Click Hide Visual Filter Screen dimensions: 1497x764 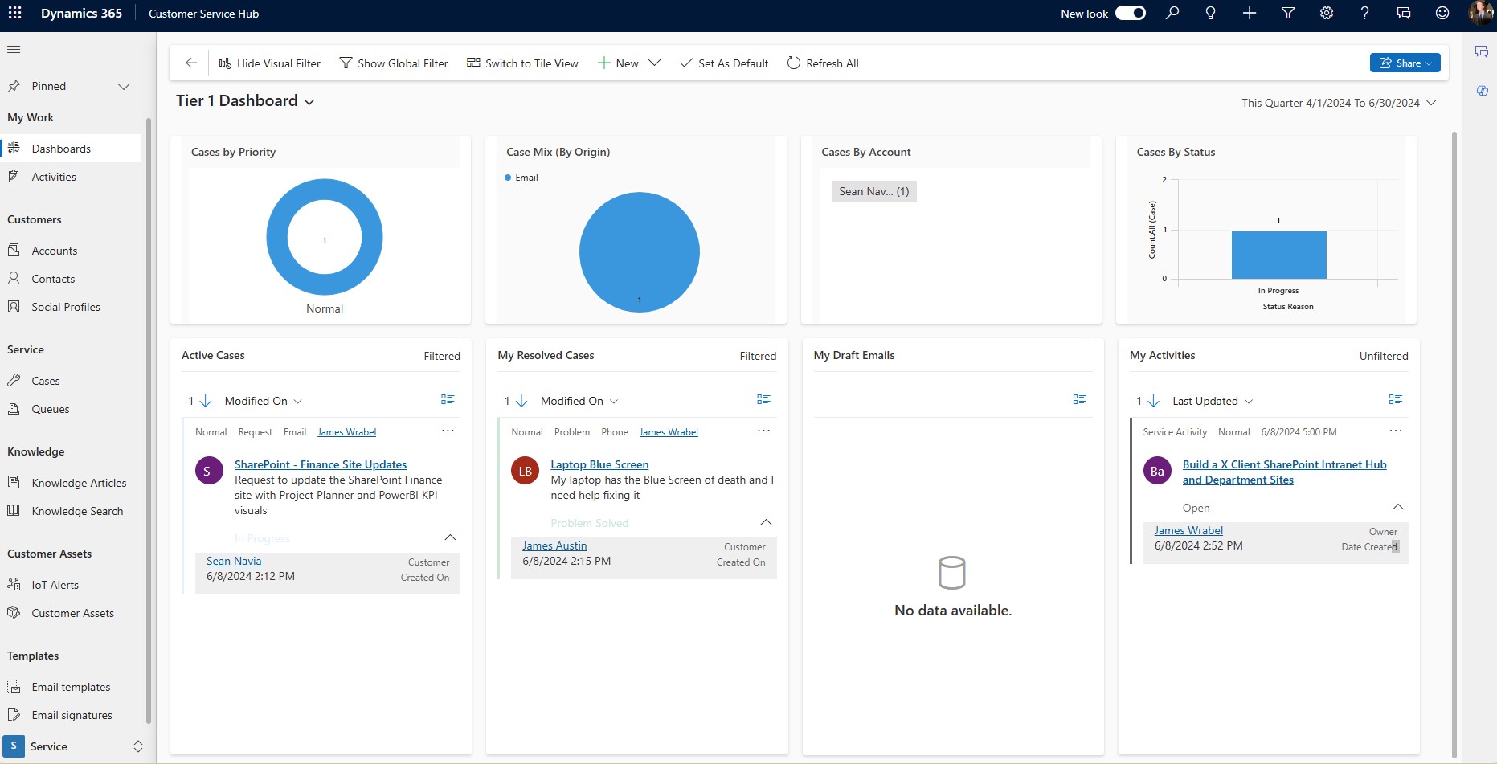(269, 63)
